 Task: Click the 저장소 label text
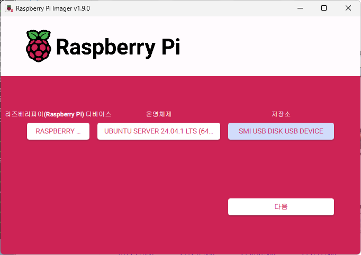[x=281, y=114]
